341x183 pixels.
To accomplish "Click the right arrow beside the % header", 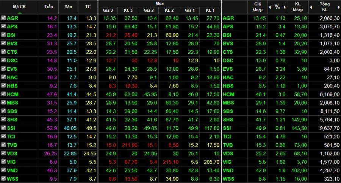I will tap(284, 7).
